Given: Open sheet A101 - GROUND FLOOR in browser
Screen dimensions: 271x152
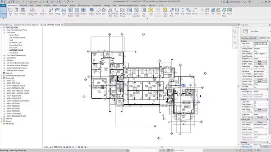Looking at the screenshot, I should click(x=16, y=86).
